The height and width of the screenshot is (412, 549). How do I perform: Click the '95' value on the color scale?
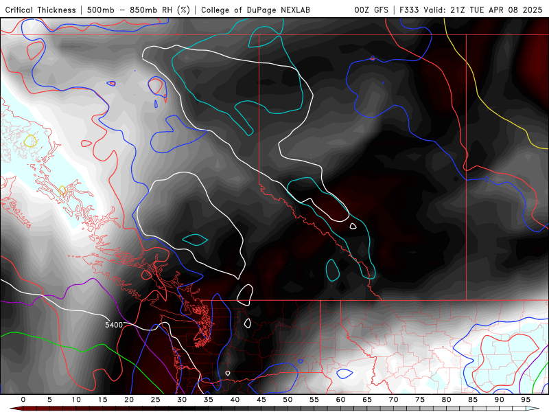pos(526,400)
